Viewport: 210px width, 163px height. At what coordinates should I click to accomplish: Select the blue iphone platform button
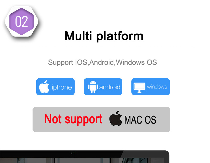click(55, 87)
